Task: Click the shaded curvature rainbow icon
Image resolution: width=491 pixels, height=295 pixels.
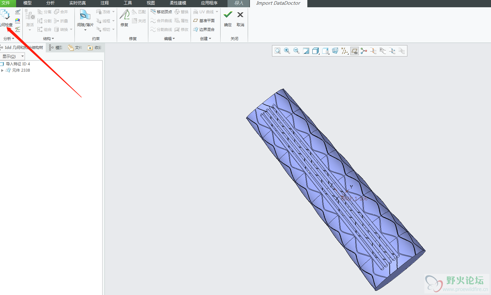Action: [x=18, y=21]
